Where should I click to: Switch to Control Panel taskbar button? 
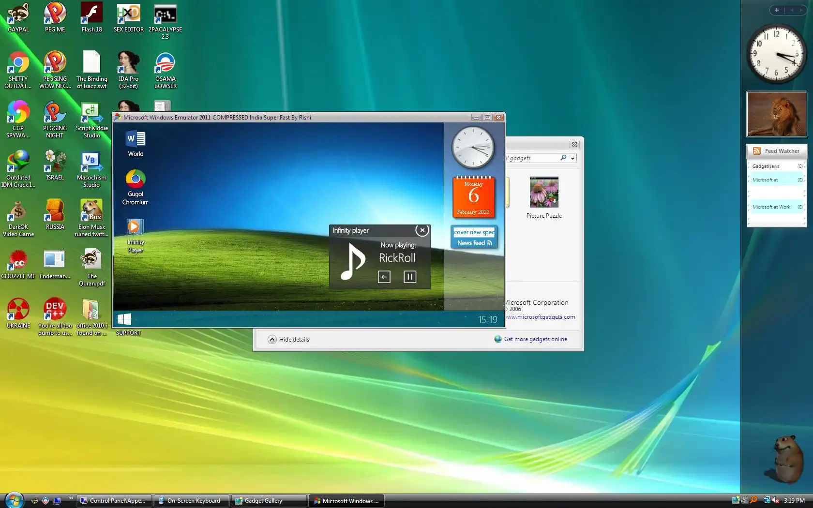click(x=114, y=501)
